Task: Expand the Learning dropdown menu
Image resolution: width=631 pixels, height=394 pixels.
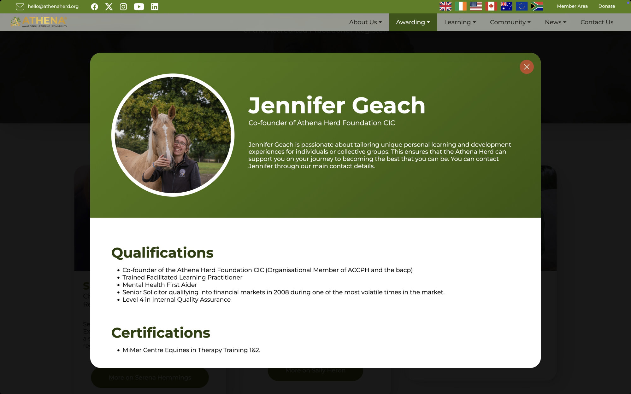Action: (x=460, y=22)
